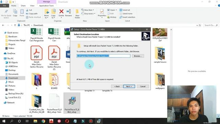Open the File menu
Screen dimensions: 220x124
(4, 6)
